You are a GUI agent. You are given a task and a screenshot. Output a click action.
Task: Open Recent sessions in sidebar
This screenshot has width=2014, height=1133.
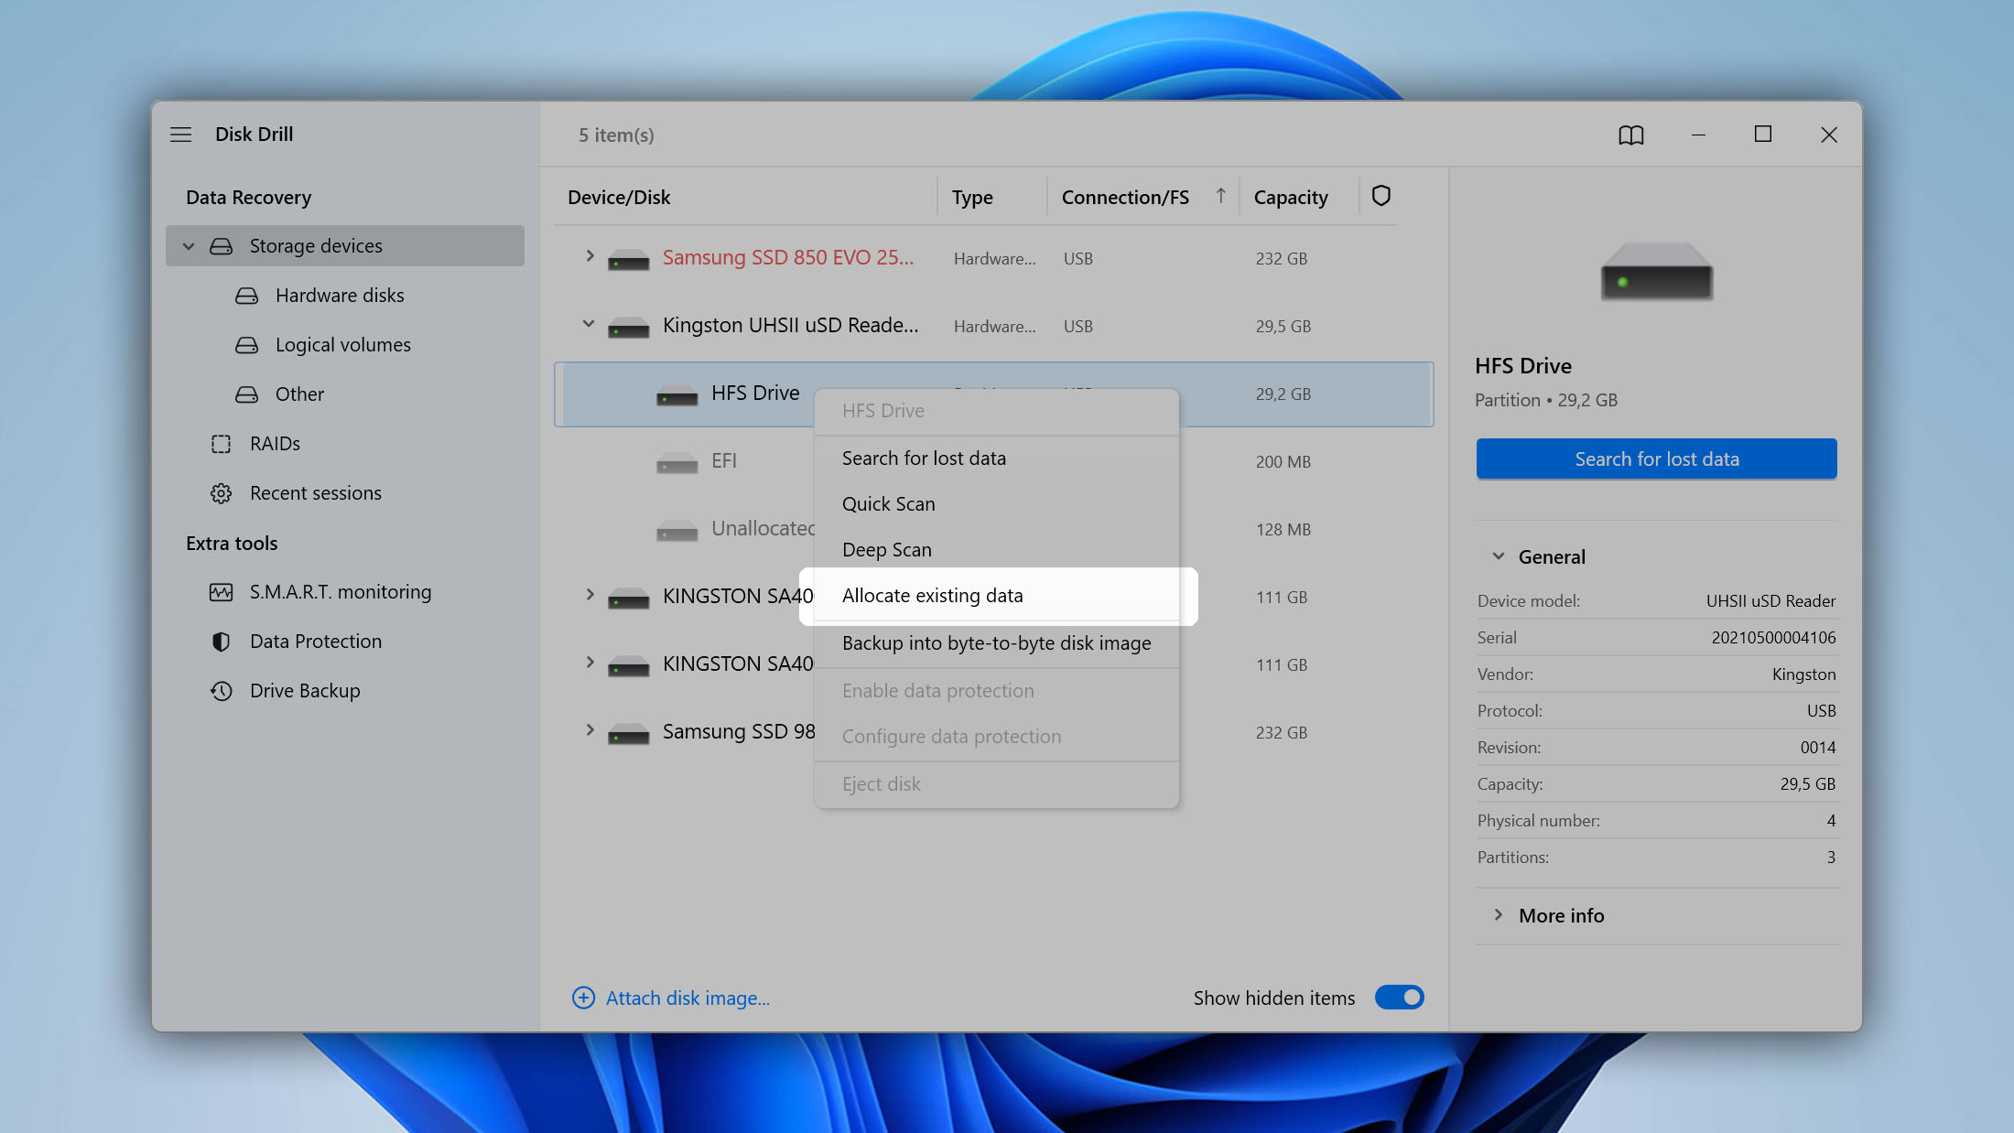pos(316,493)
